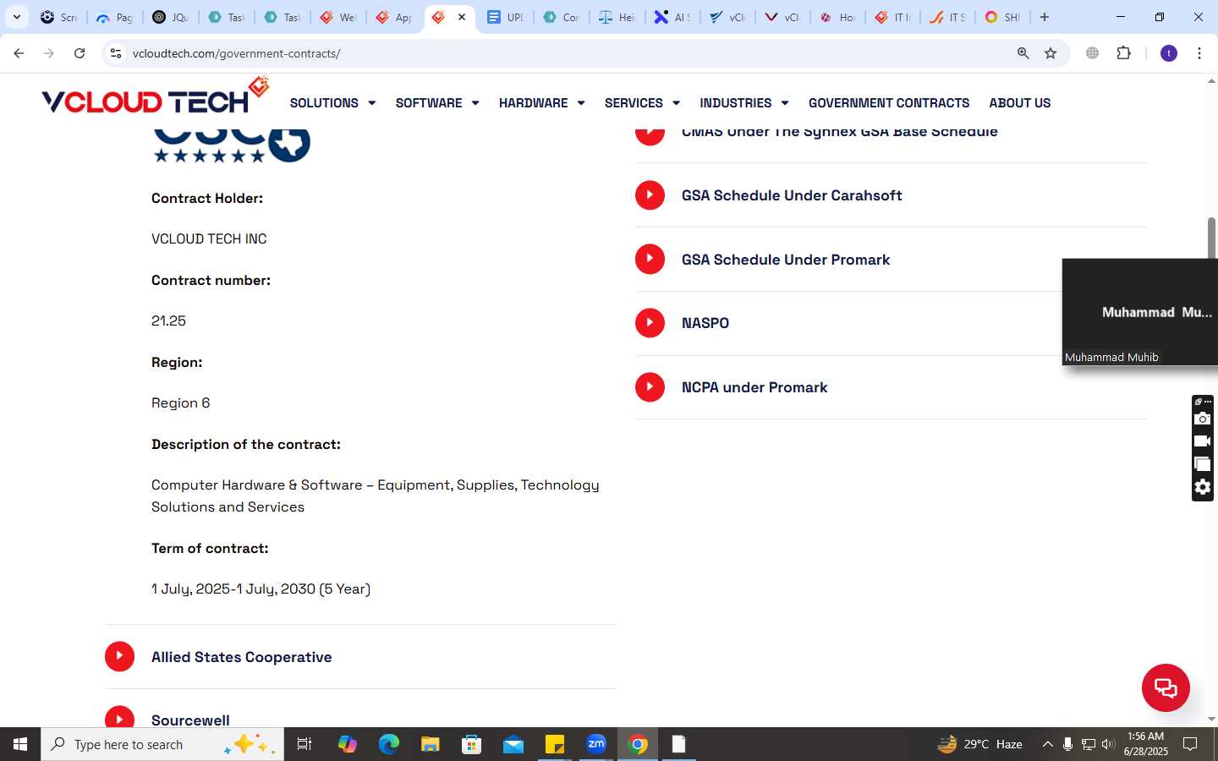This screenshot has width=1218, height=761.
Task: Show hidden system tray icons
Action: click(x=1047, y=744)
